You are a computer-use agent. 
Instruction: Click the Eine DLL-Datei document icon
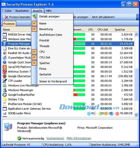tap(5, 48)
